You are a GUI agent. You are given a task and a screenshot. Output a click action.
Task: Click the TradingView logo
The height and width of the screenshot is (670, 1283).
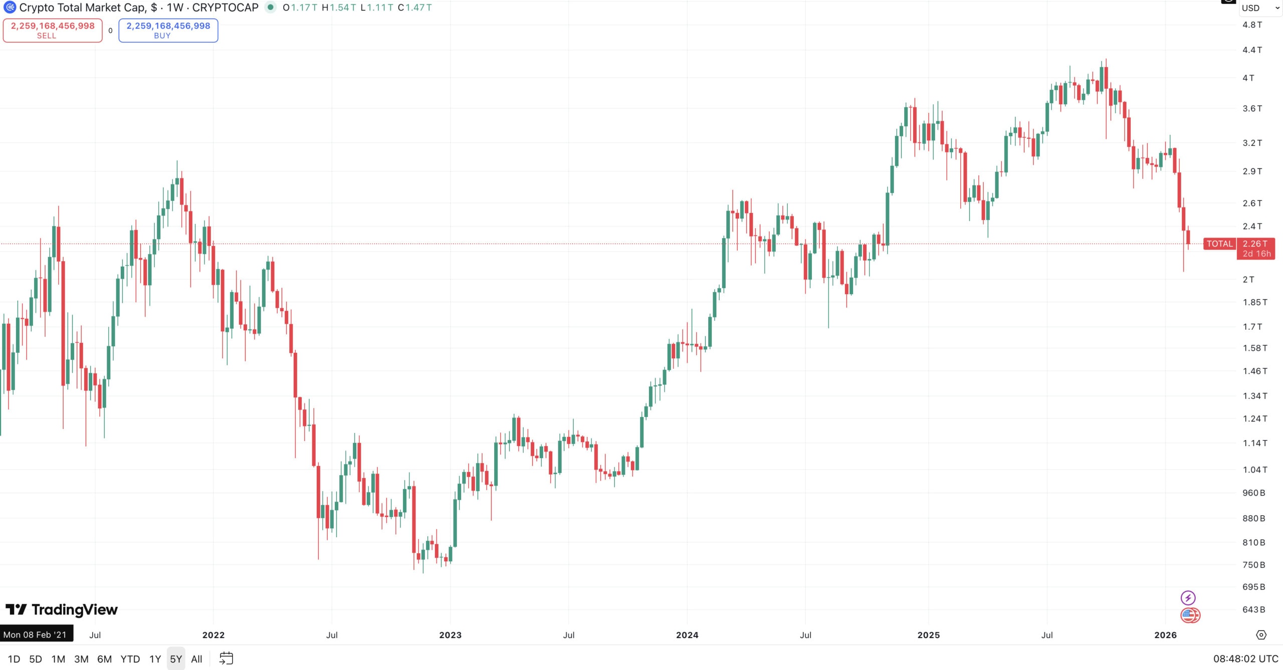point(62,609)
